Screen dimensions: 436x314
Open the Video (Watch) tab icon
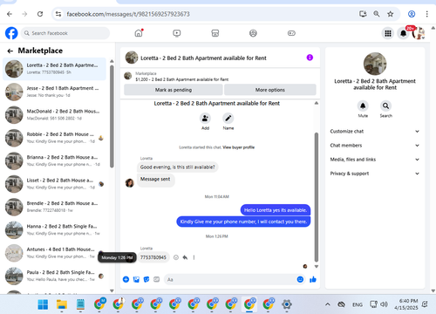(x=176, y=33)
